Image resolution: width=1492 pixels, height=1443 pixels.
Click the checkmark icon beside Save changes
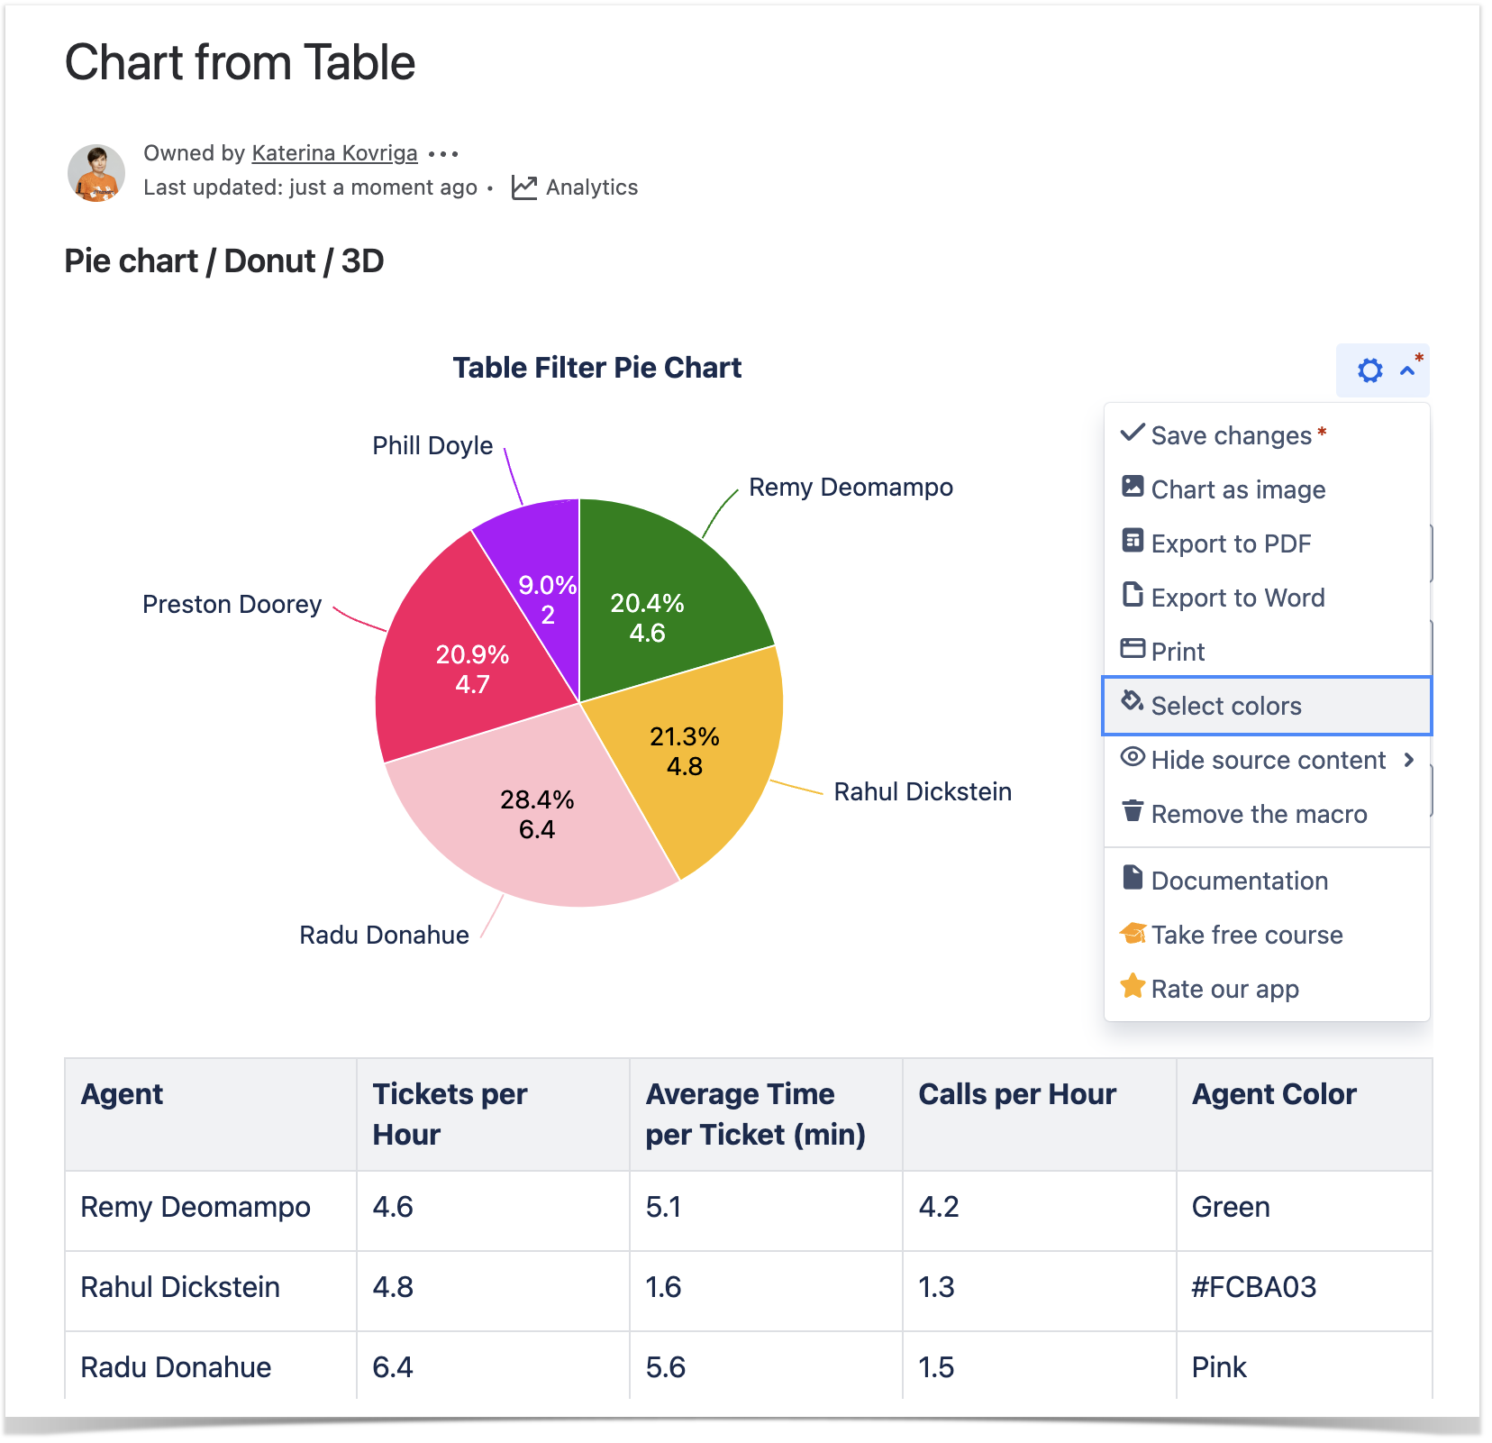[x=1133, y=434]
